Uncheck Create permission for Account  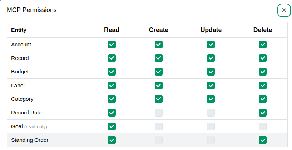tap(159, 45)
